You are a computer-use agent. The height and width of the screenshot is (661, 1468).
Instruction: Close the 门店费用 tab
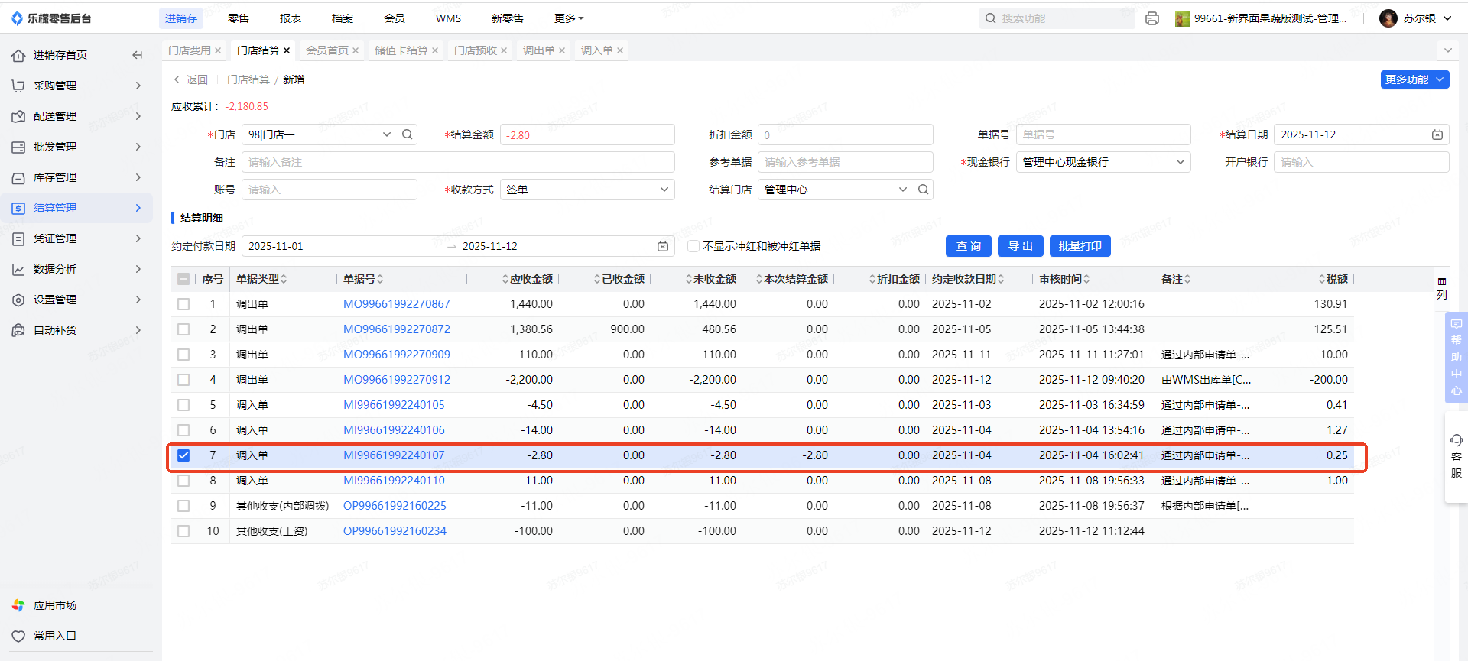coord(218,50)
